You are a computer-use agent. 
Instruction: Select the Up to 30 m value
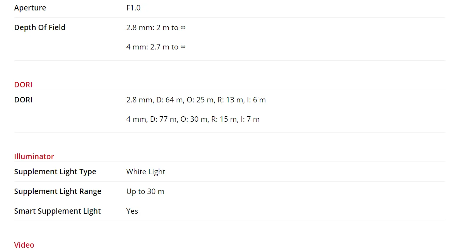[145, 191]
